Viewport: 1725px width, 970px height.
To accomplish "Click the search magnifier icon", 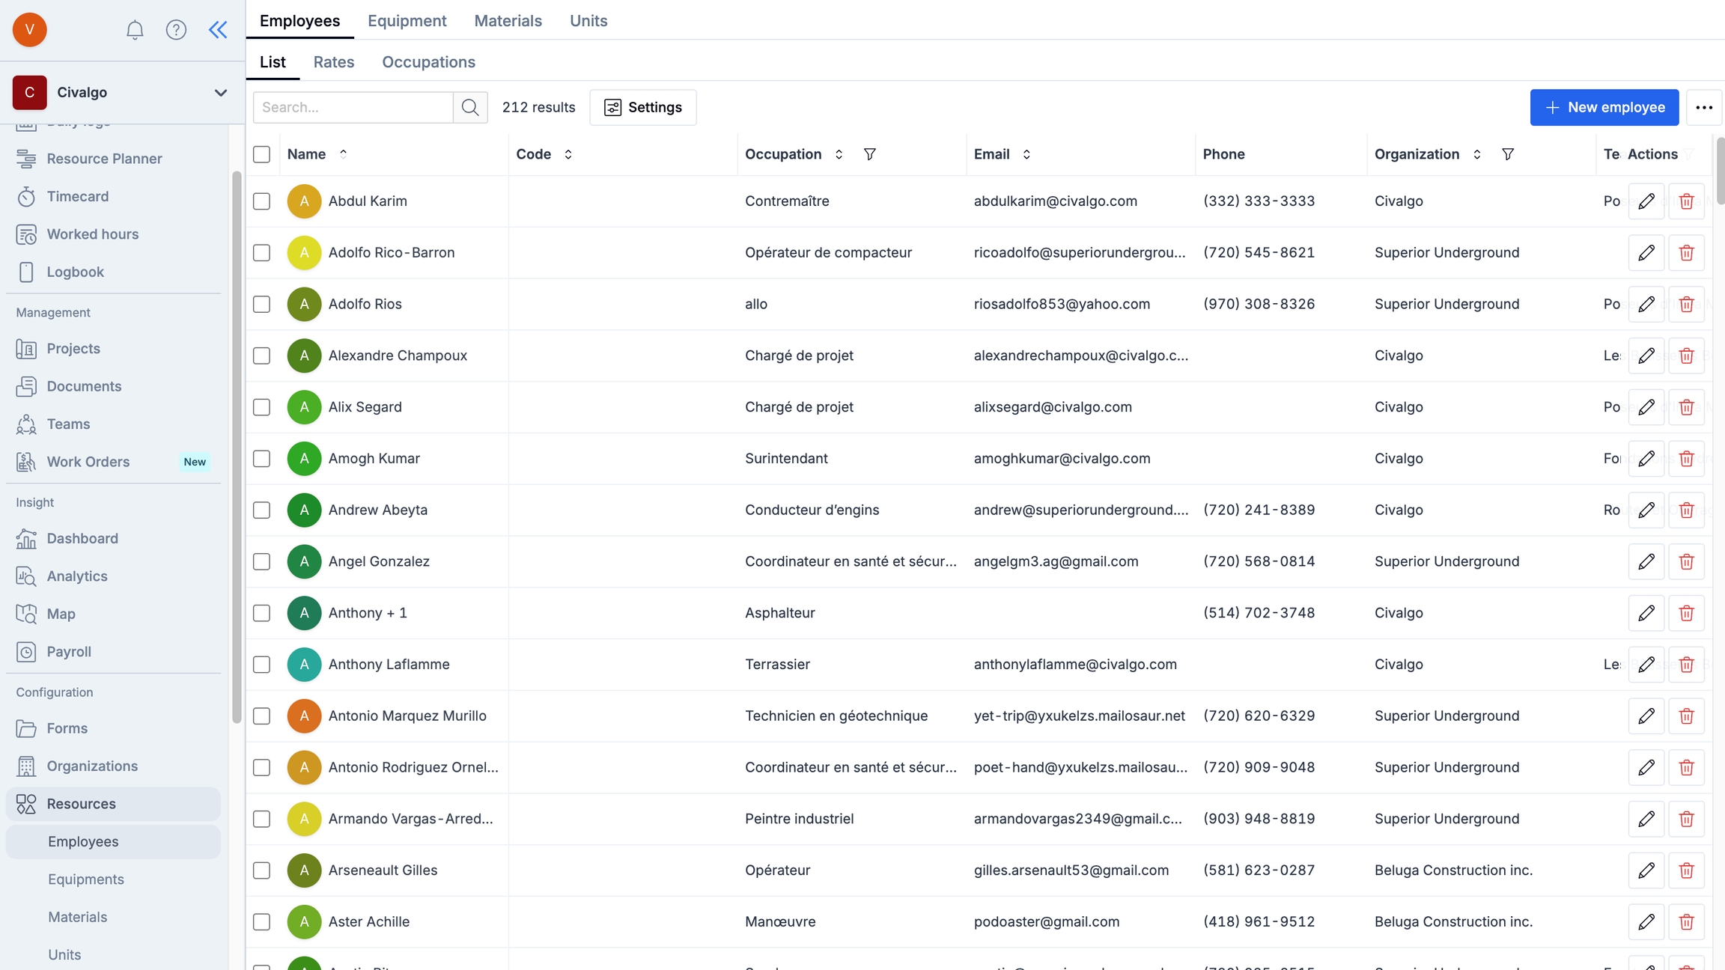I will [x=470, y=107].
